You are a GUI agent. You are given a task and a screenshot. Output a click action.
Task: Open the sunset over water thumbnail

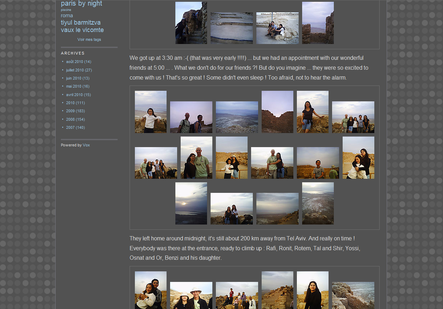click(191, 203)
